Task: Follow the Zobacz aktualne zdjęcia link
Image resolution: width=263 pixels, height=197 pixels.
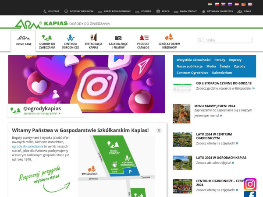Action: tap(215, 163)
